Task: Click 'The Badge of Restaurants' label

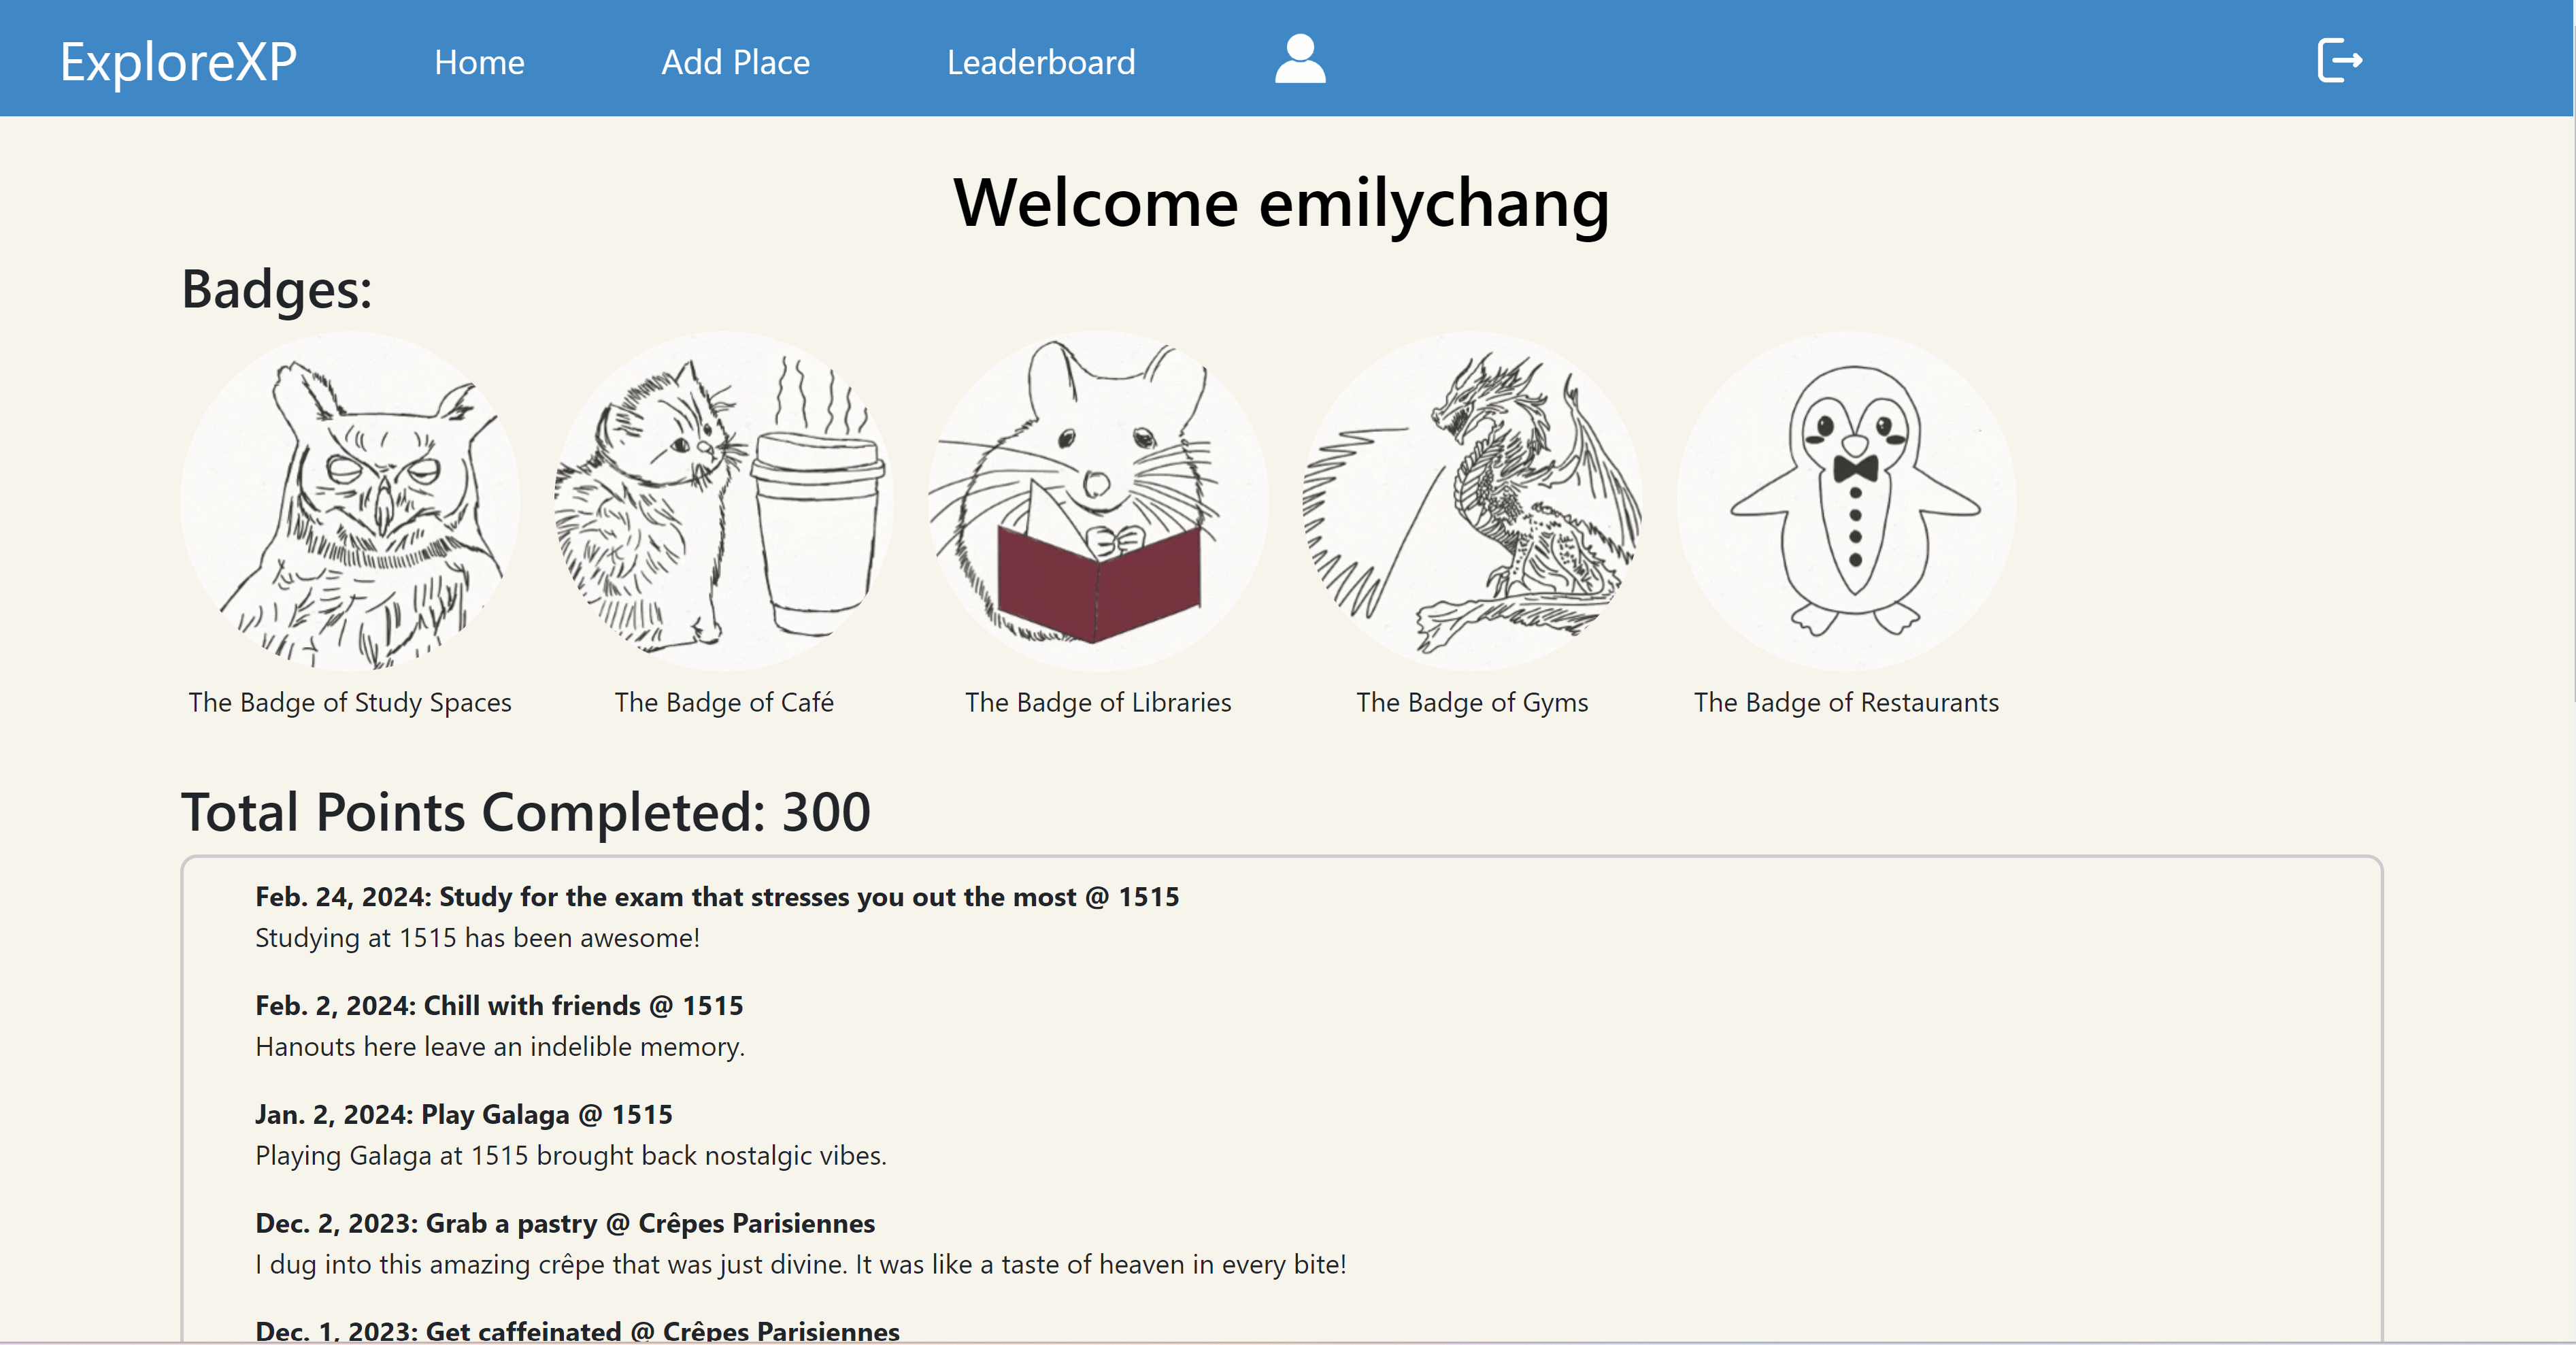Action: click(1846, 703)
